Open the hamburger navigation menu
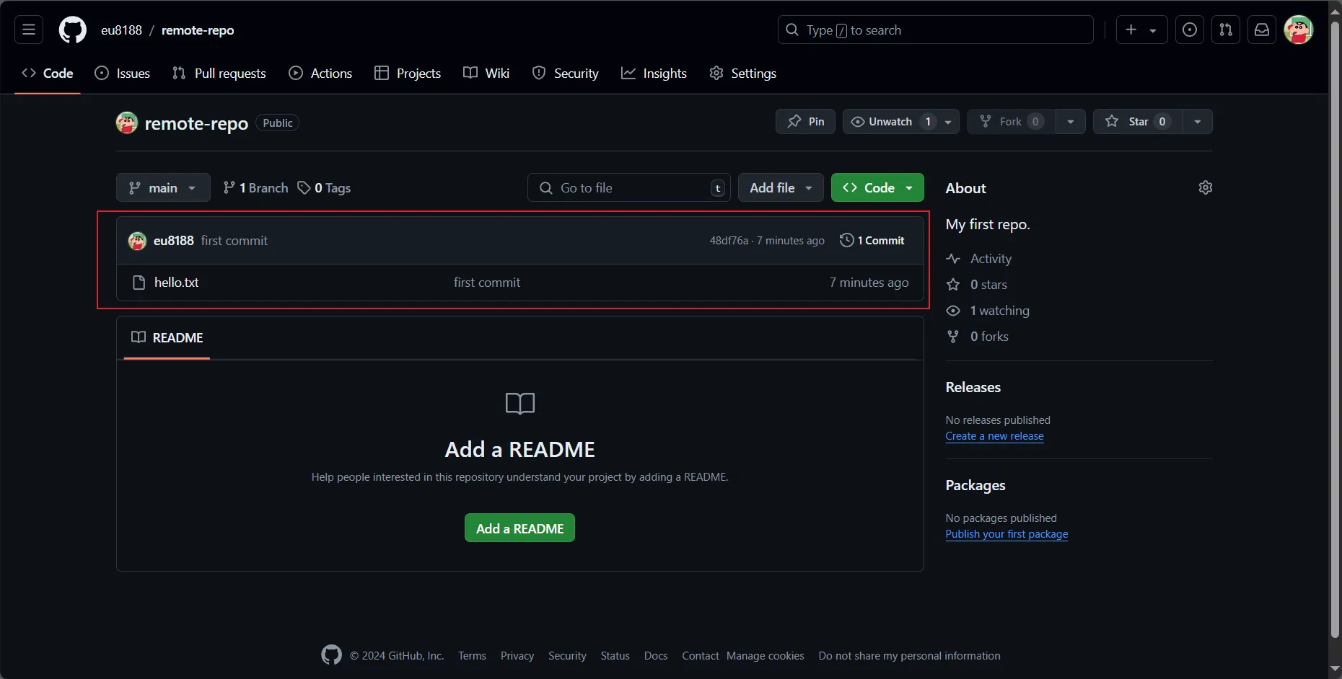Screen dimensions: 1342x679 [29, 30]
